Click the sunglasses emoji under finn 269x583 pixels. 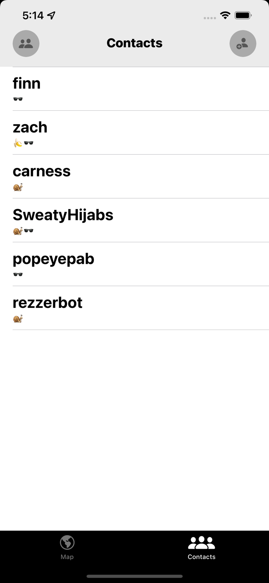[x=18, y=99]
